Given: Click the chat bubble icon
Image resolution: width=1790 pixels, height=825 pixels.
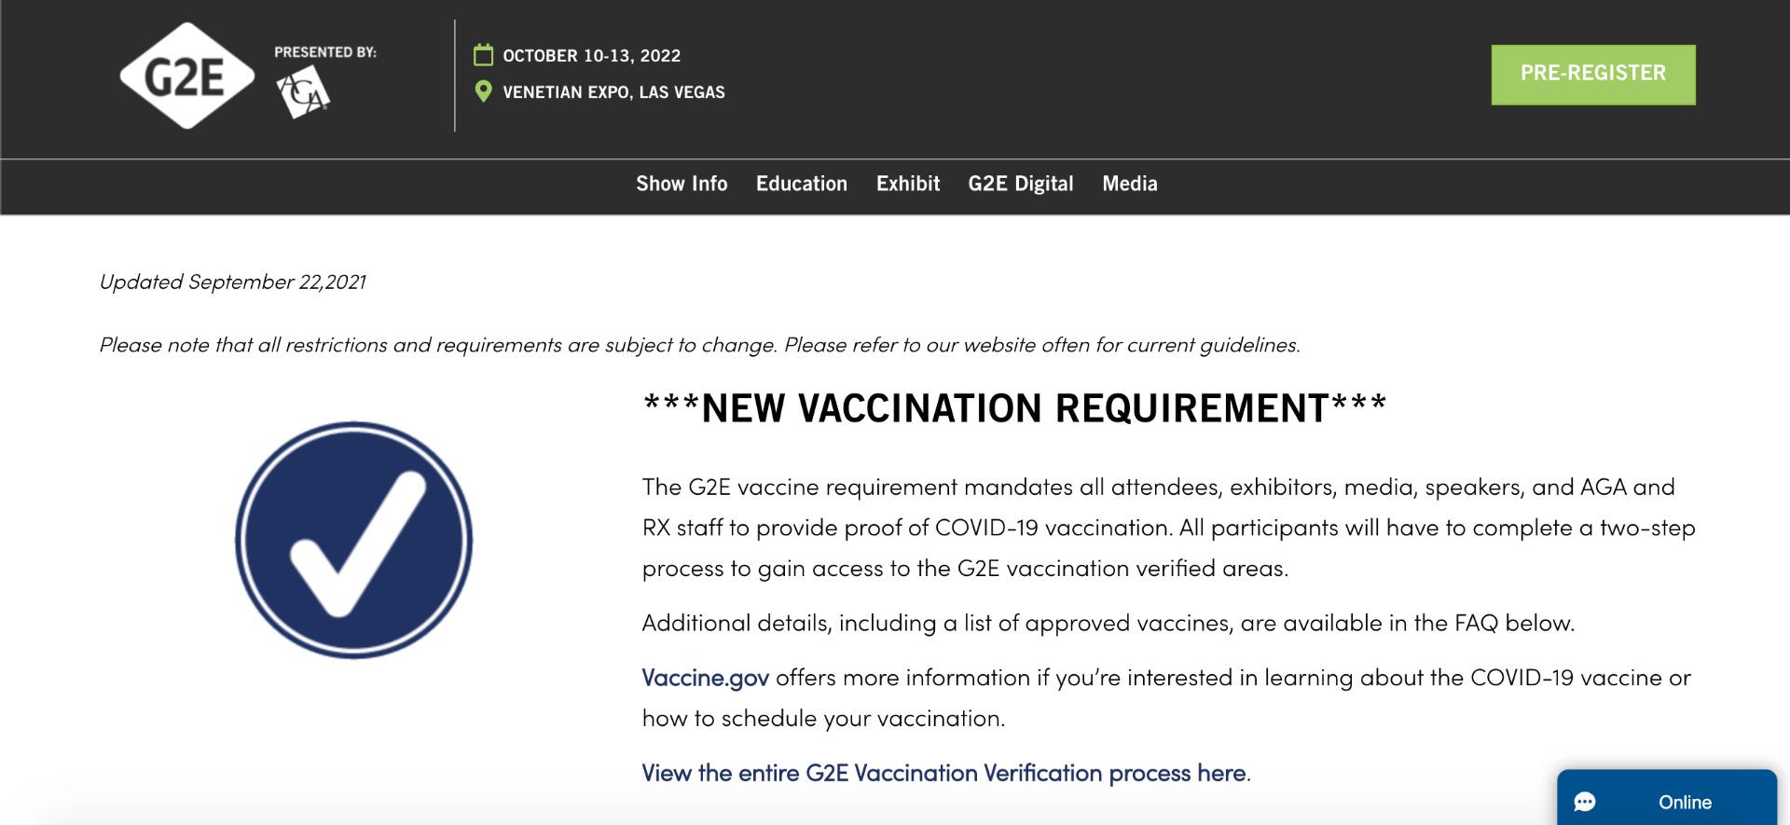Looking at the screenshot, I should click(1585, 802).
